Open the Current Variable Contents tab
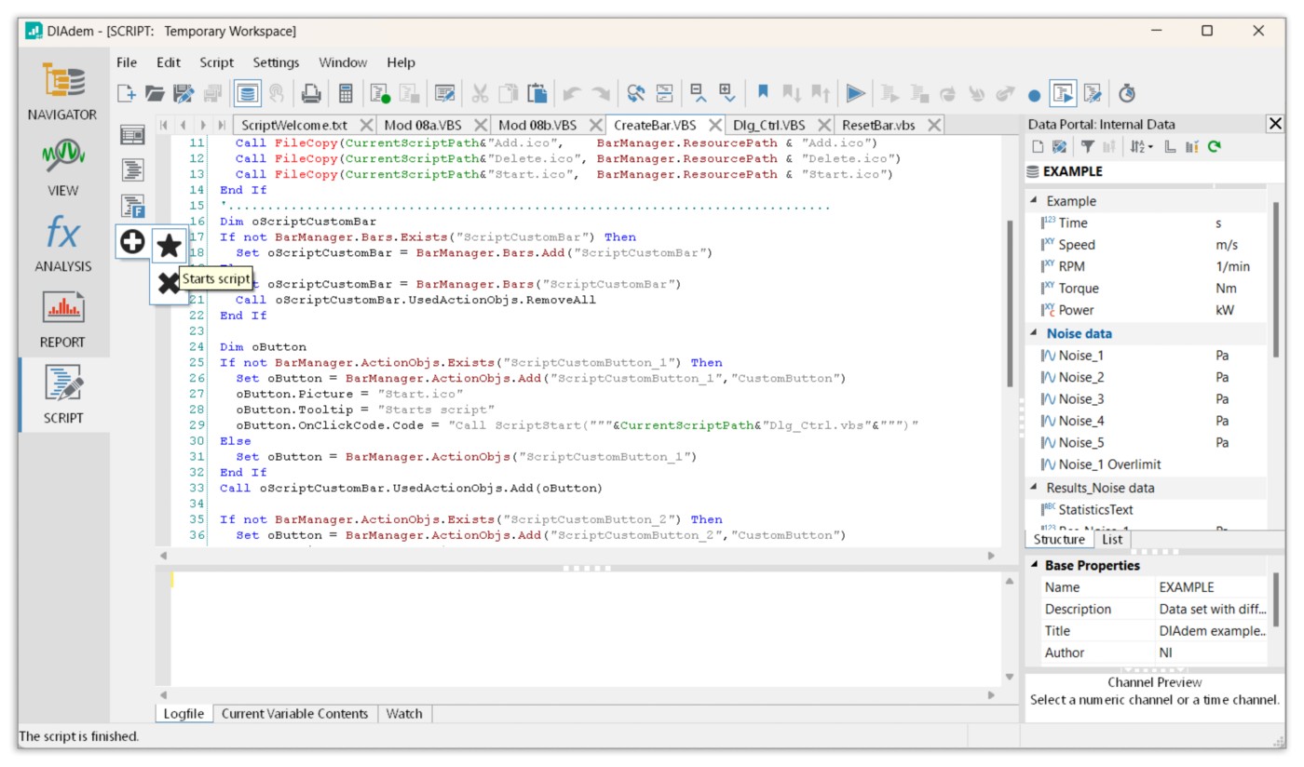The image size is (1304, 767). pyautogui.click(x=294, y=714)
